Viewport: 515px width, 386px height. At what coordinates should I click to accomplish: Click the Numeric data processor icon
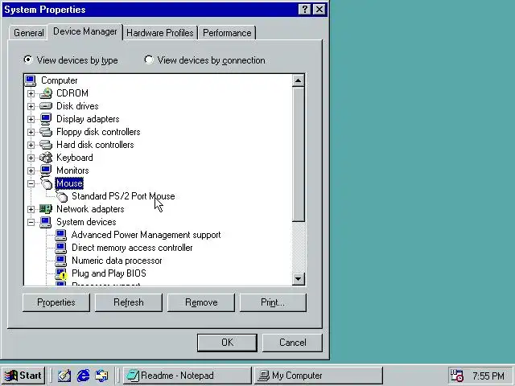coord(61,261)
